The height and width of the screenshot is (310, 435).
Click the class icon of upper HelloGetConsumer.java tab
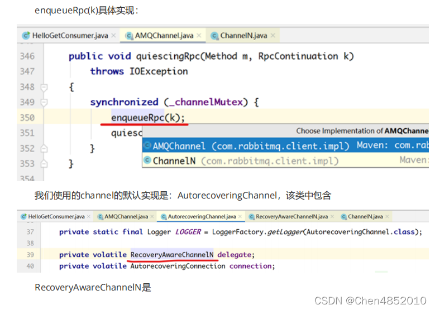click(26, 36)
